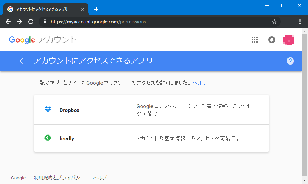Click the page vertical scrollbar thumb

point(305,105)
